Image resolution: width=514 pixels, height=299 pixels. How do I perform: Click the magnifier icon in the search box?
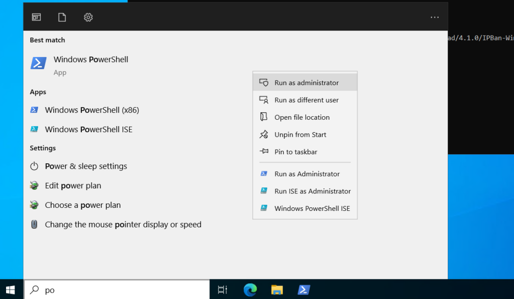tap(35, 289)
